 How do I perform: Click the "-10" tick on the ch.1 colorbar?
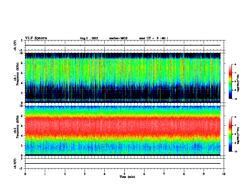(235, 99)
